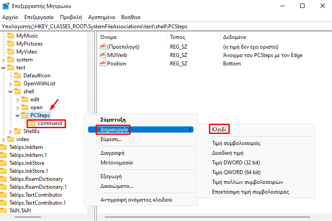The height and width of the screenshot is (221, 332).
Task: Click the TAPI.TAPI folder icon
Action: pyautogui.click(x=4, y=211)
